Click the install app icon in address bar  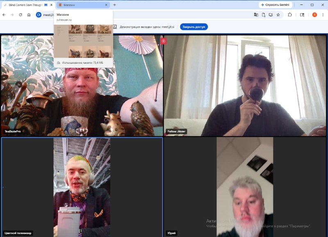coord(271,15)
